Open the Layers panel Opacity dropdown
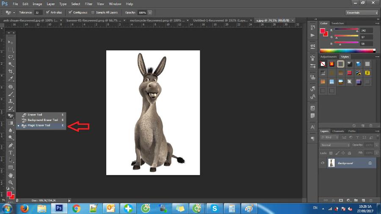381x214 pixels. point(377,145)
